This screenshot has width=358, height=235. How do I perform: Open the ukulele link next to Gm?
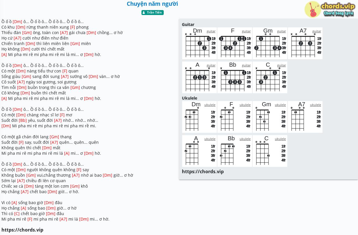[x=280, y=105]
